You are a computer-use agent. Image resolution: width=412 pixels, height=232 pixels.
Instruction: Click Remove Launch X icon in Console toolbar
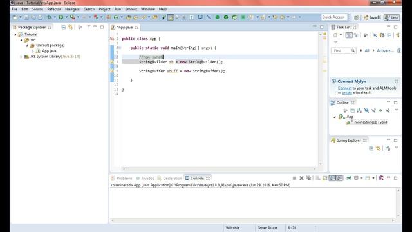click(x=301, y=178)
